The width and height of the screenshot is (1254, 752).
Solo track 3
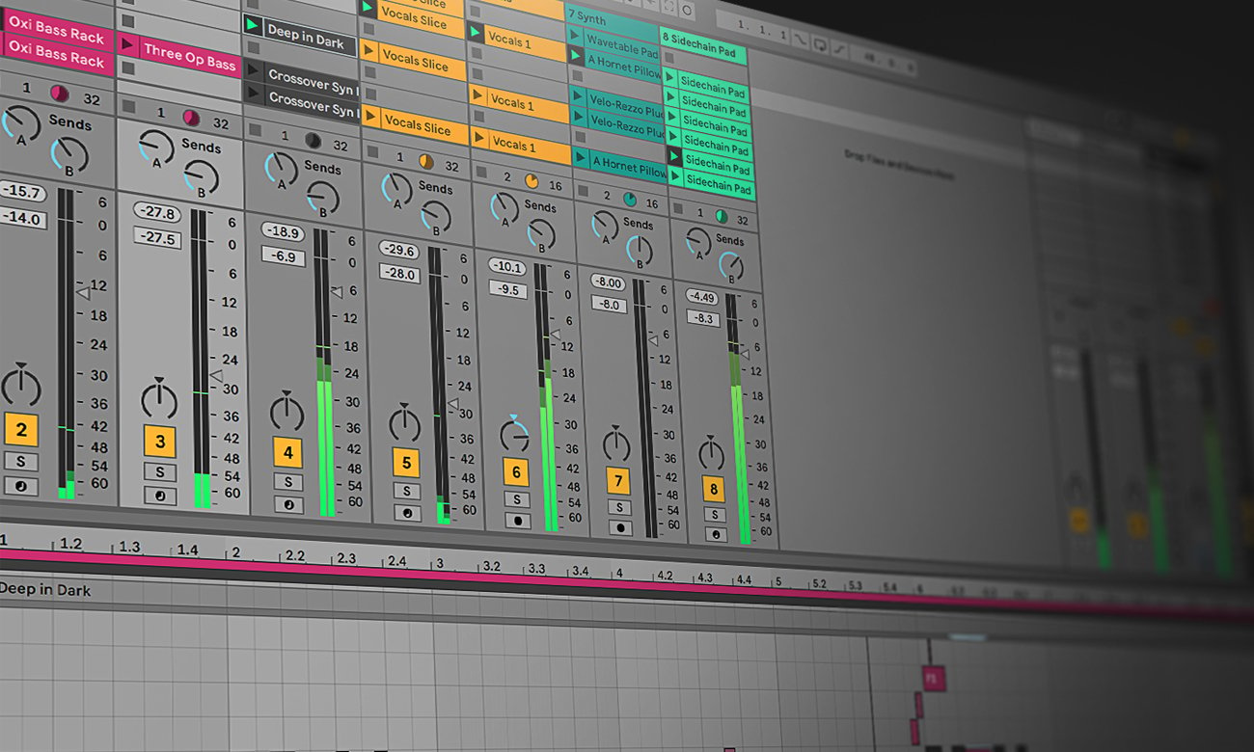pyautogui.click(x=160, y=471)
